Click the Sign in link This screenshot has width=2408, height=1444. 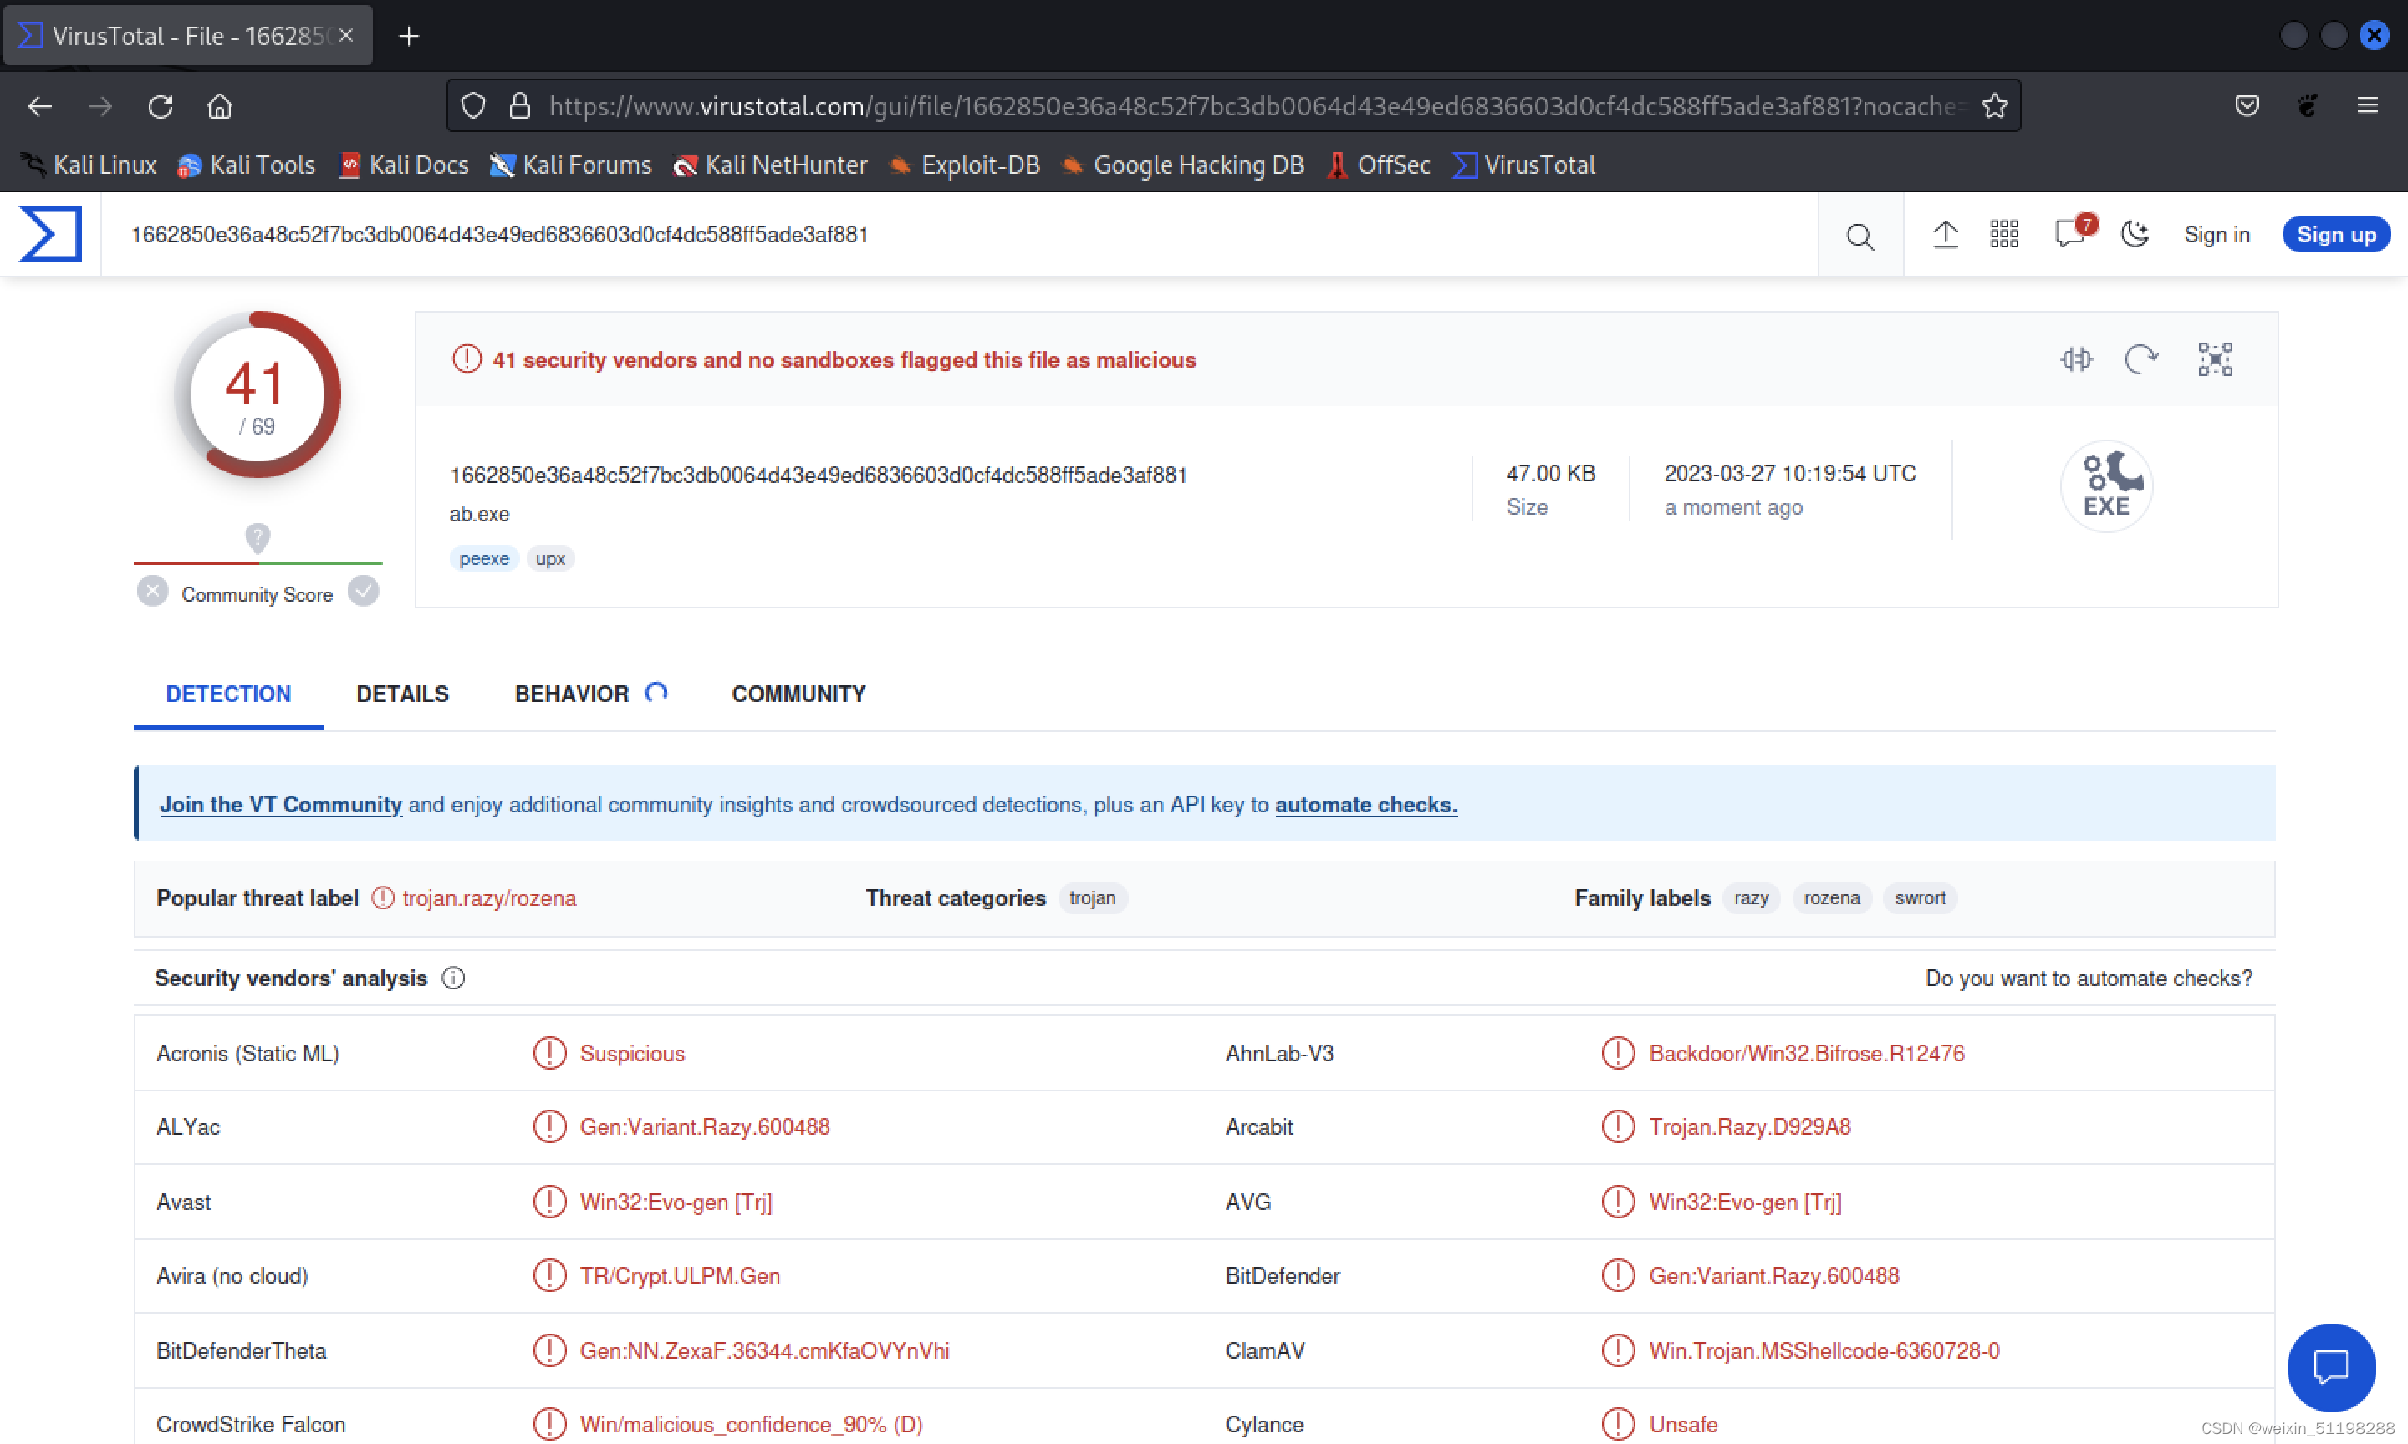pos(2217,235)
